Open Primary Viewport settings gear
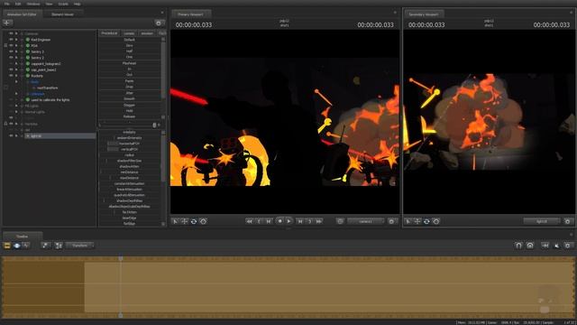 coord(391,221)
